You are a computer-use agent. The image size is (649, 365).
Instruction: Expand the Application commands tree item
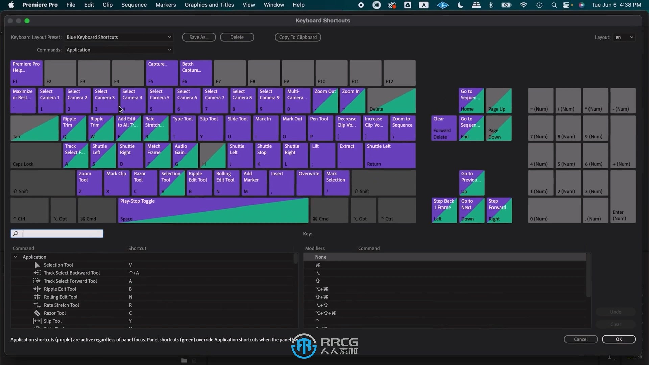[15, 256]
